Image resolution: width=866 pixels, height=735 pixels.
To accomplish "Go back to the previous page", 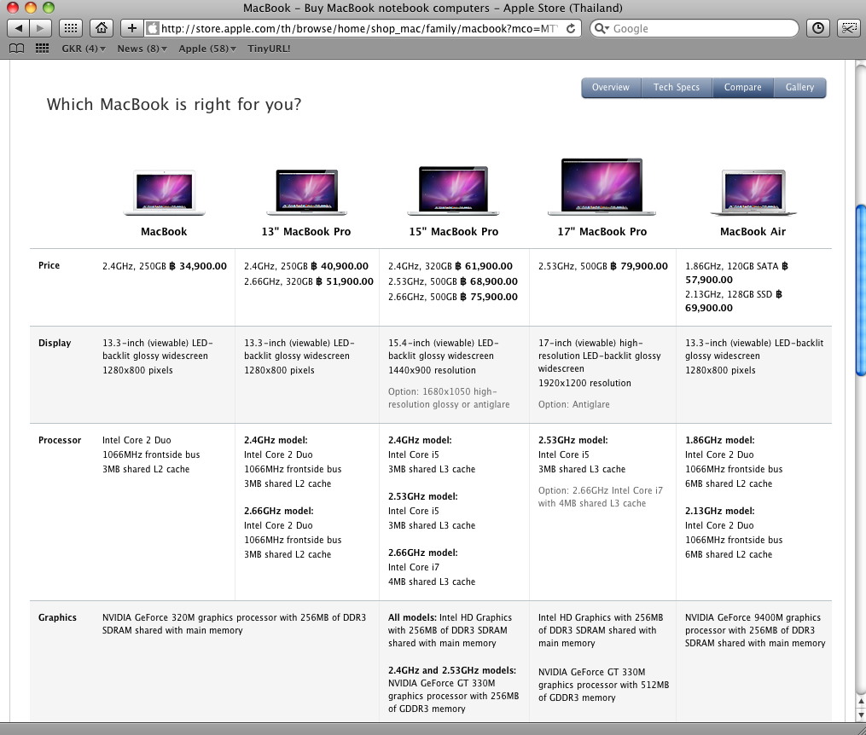I will pyautogui.click(x=18, y=28).
